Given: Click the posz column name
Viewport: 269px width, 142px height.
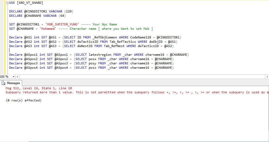Looking at the screenshot, I should (x=92, y=68).
